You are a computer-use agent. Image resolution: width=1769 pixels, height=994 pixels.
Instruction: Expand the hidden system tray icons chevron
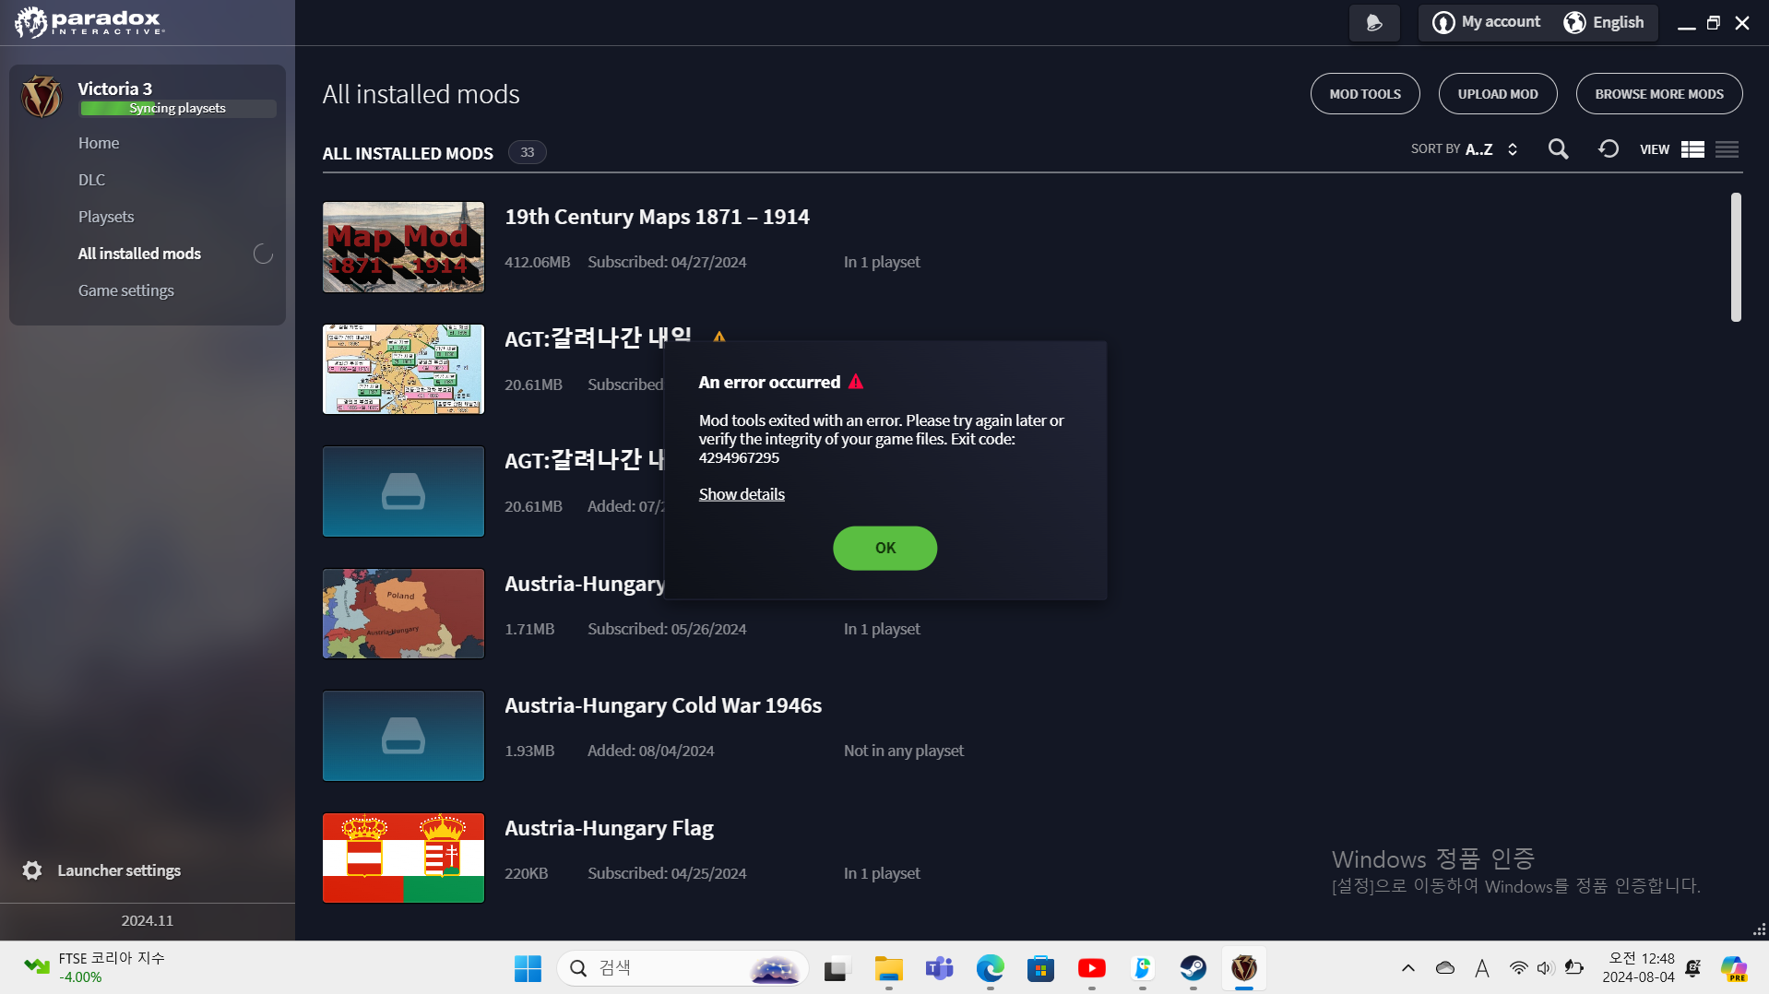point(1407,968)
